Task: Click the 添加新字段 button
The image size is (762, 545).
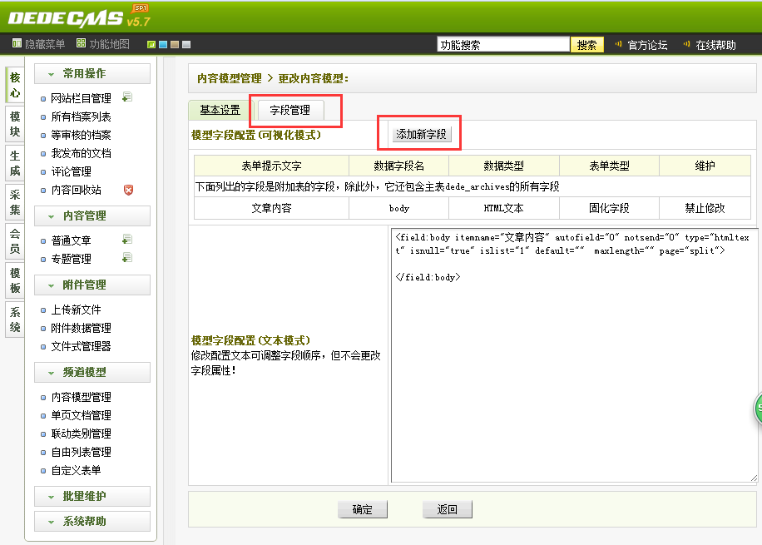Action: (421, 134)
